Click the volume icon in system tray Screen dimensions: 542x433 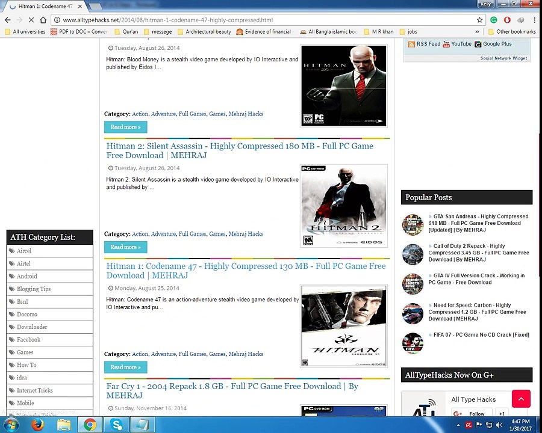pyautogui.click(x=499, y=425)
